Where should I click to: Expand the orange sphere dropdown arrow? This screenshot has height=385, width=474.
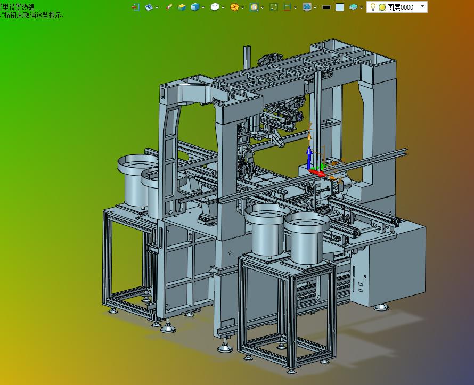242,7
